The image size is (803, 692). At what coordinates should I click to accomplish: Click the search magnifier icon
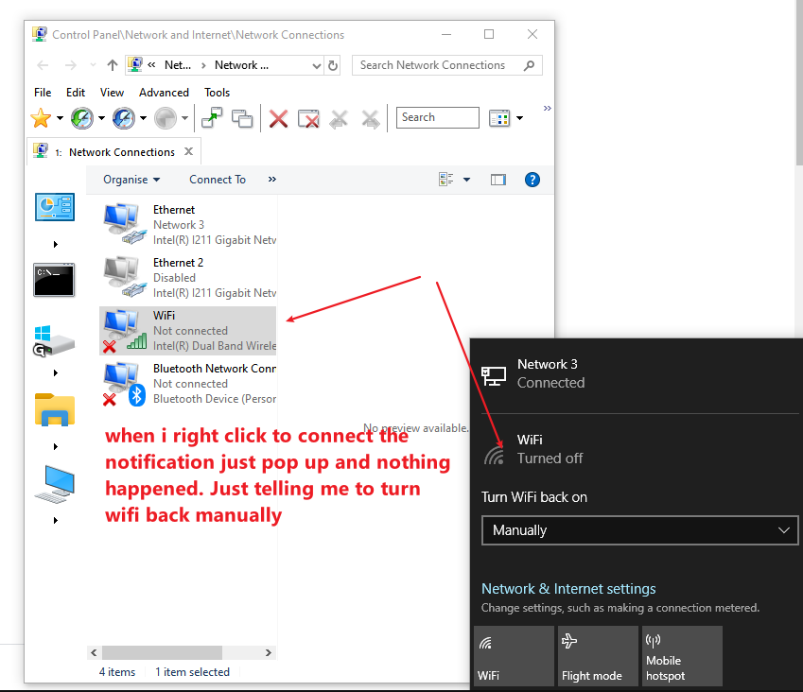(530, 65)
